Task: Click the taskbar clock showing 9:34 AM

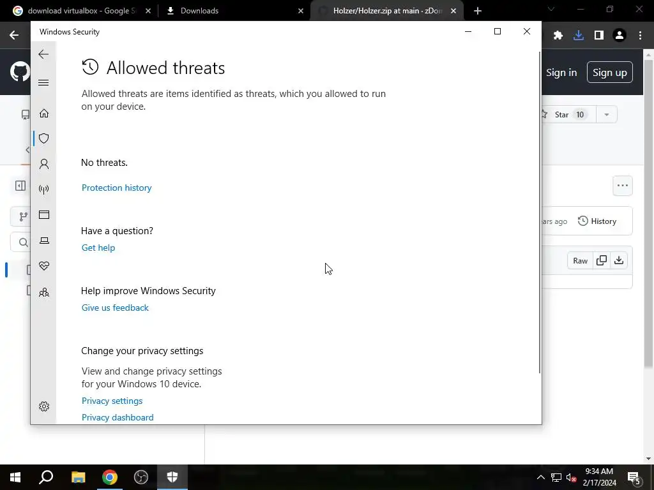Action: (599, 477)
